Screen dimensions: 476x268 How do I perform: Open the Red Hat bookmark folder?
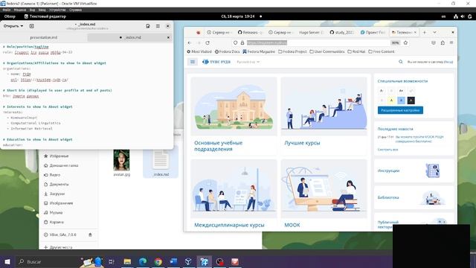click(356, 51)
